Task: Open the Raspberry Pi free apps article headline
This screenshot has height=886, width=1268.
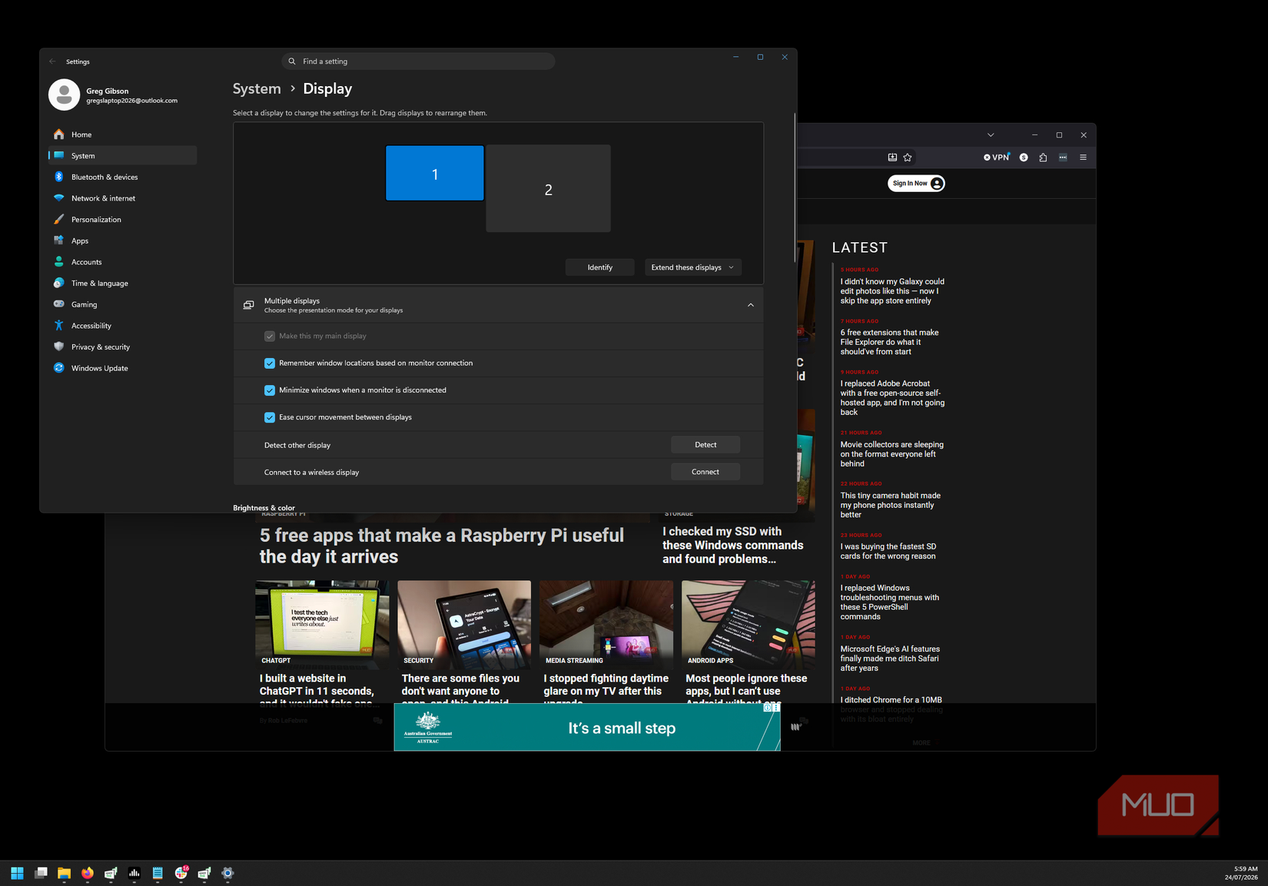Action: point(442,546)
